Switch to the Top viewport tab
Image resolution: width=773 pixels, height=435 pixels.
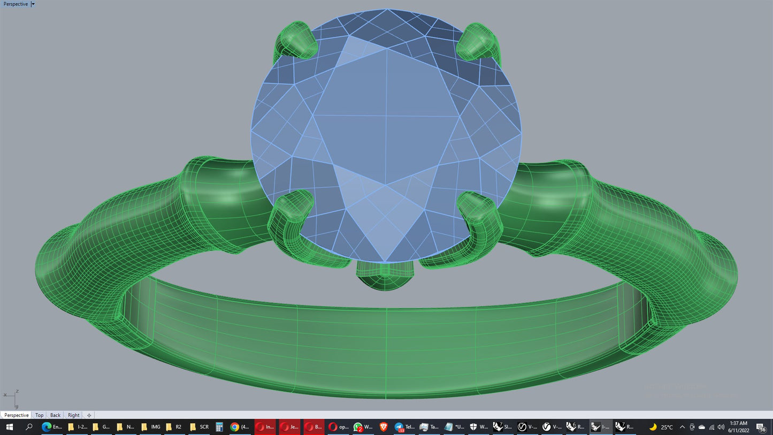40,415
